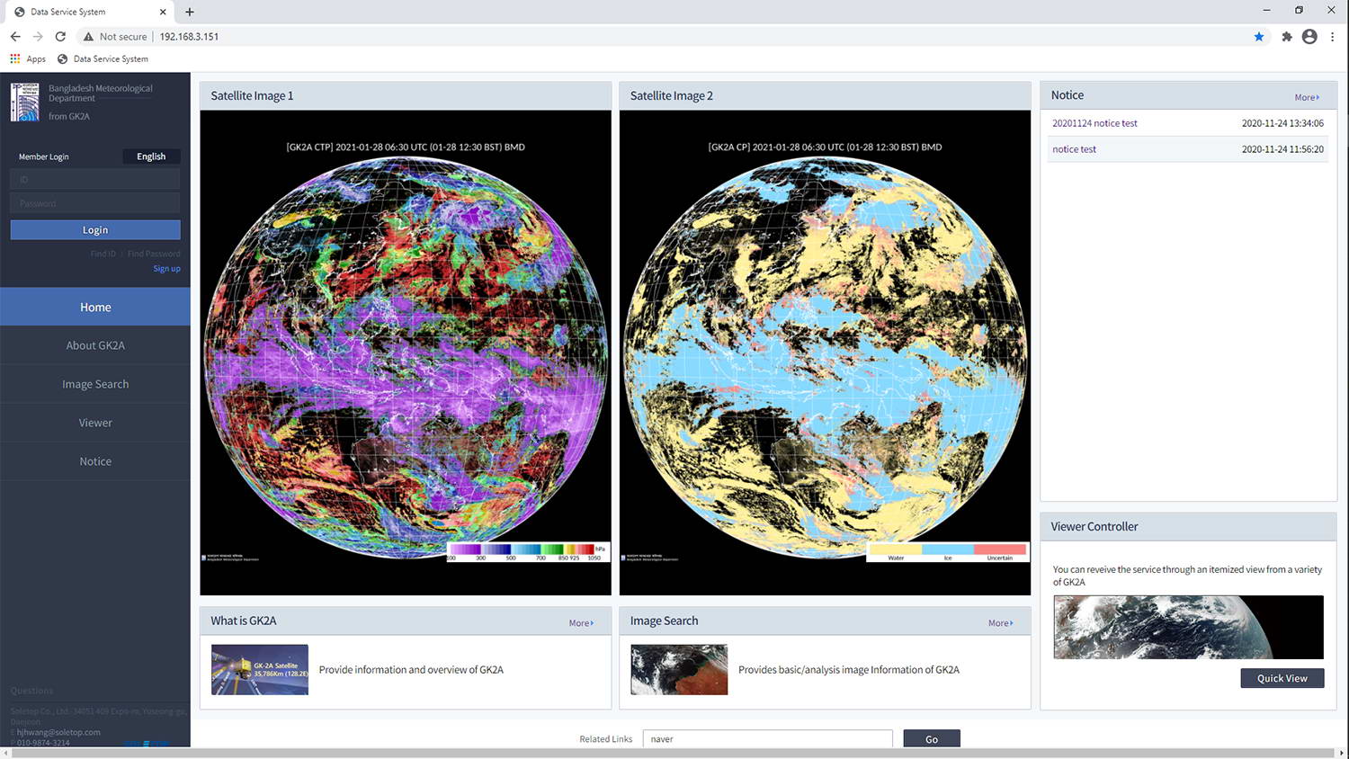Click Satellite Image 2 heading
The image size is (1349, 759).
[x=671, y=95]
